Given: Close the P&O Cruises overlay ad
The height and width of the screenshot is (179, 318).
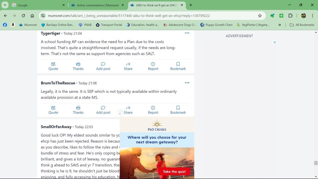Looking at the screenshot, I should click(x=120, y=114).
